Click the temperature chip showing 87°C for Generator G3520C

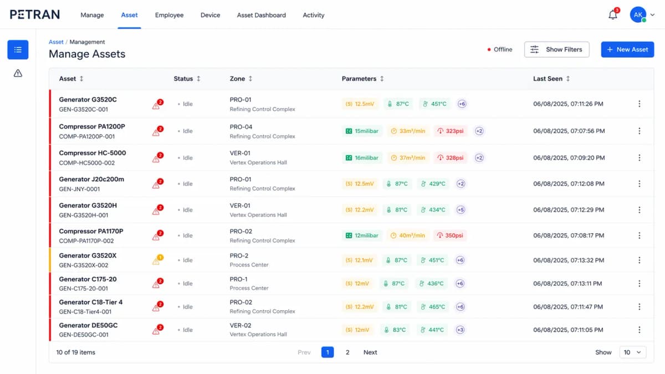click(x=398, y=104)
